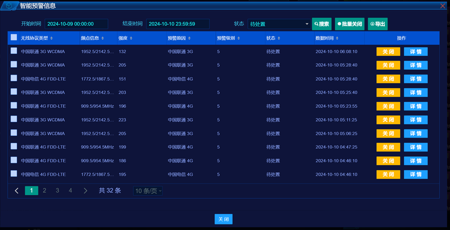This screenshot has height=230, width=450.
Task: Open 详情 for the 06:08:10 row
Action: point(416,52)
